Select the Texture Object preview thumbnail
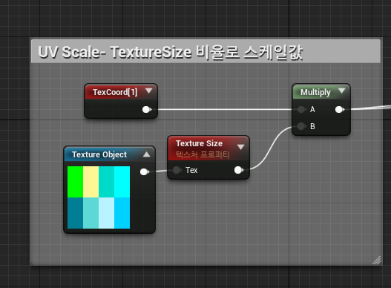This screenshot has width=391, height=288. (99, 197)
